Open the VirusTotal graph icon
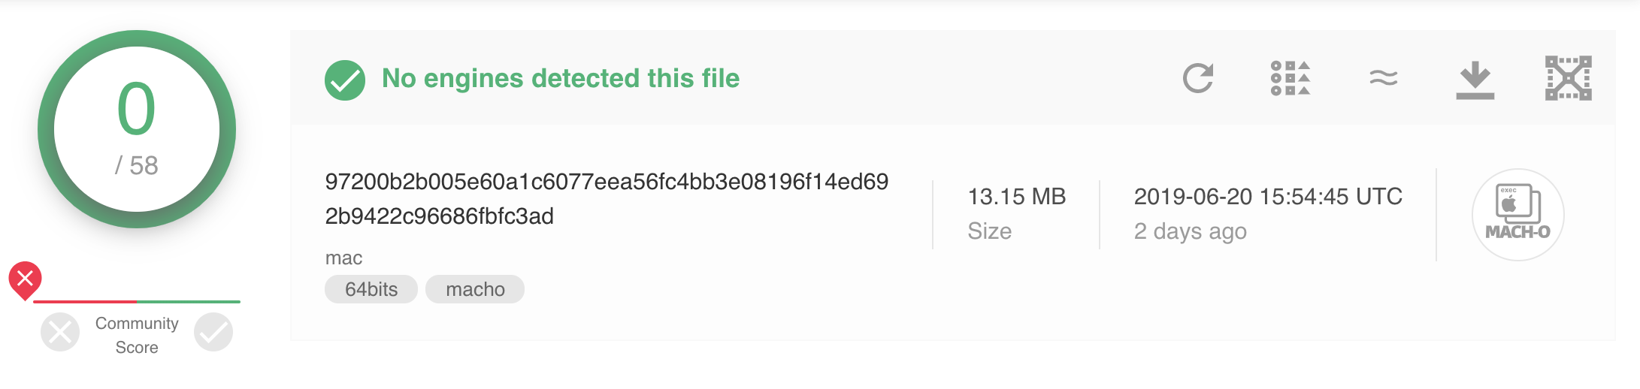 click(x=1568, y=78)
